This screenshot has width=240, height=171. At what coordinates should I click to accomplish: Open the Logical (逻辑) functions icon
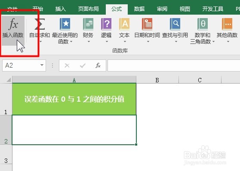tap(106, 24)
